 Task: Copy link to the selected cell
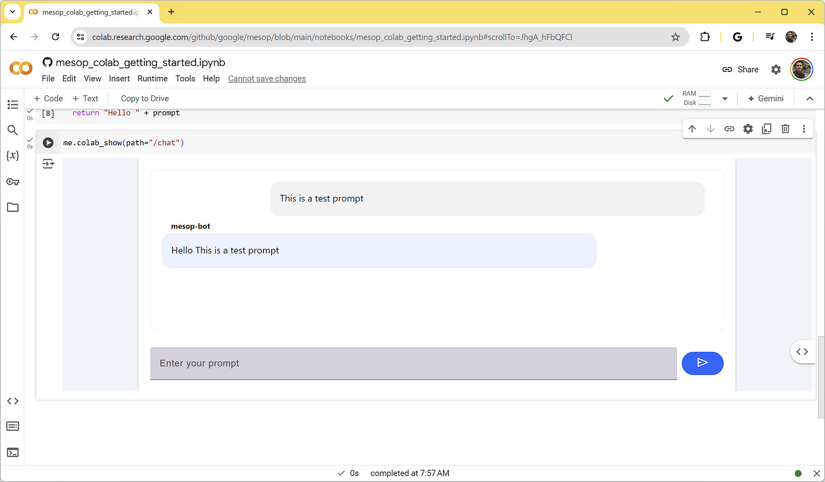[x=729, y=128]
